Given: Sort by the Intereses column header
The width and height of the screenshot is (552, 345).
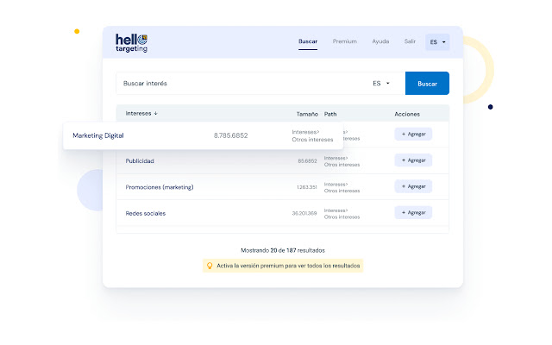Looking at the screenshot, I should [141, 113].
